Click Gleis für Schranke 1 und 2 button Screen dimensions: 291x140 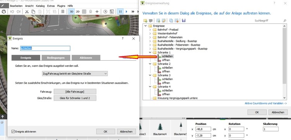coord(75,98)
